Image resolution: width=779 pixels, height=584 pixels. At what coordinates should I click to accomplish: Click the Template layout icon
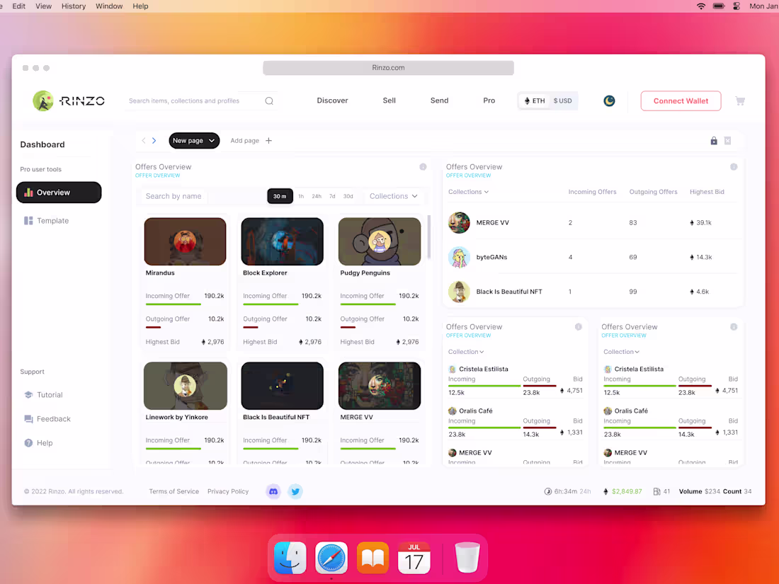(28, 220)
